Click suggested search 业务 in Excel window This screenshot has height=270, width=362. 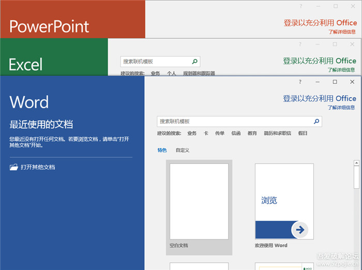[155, 73]
